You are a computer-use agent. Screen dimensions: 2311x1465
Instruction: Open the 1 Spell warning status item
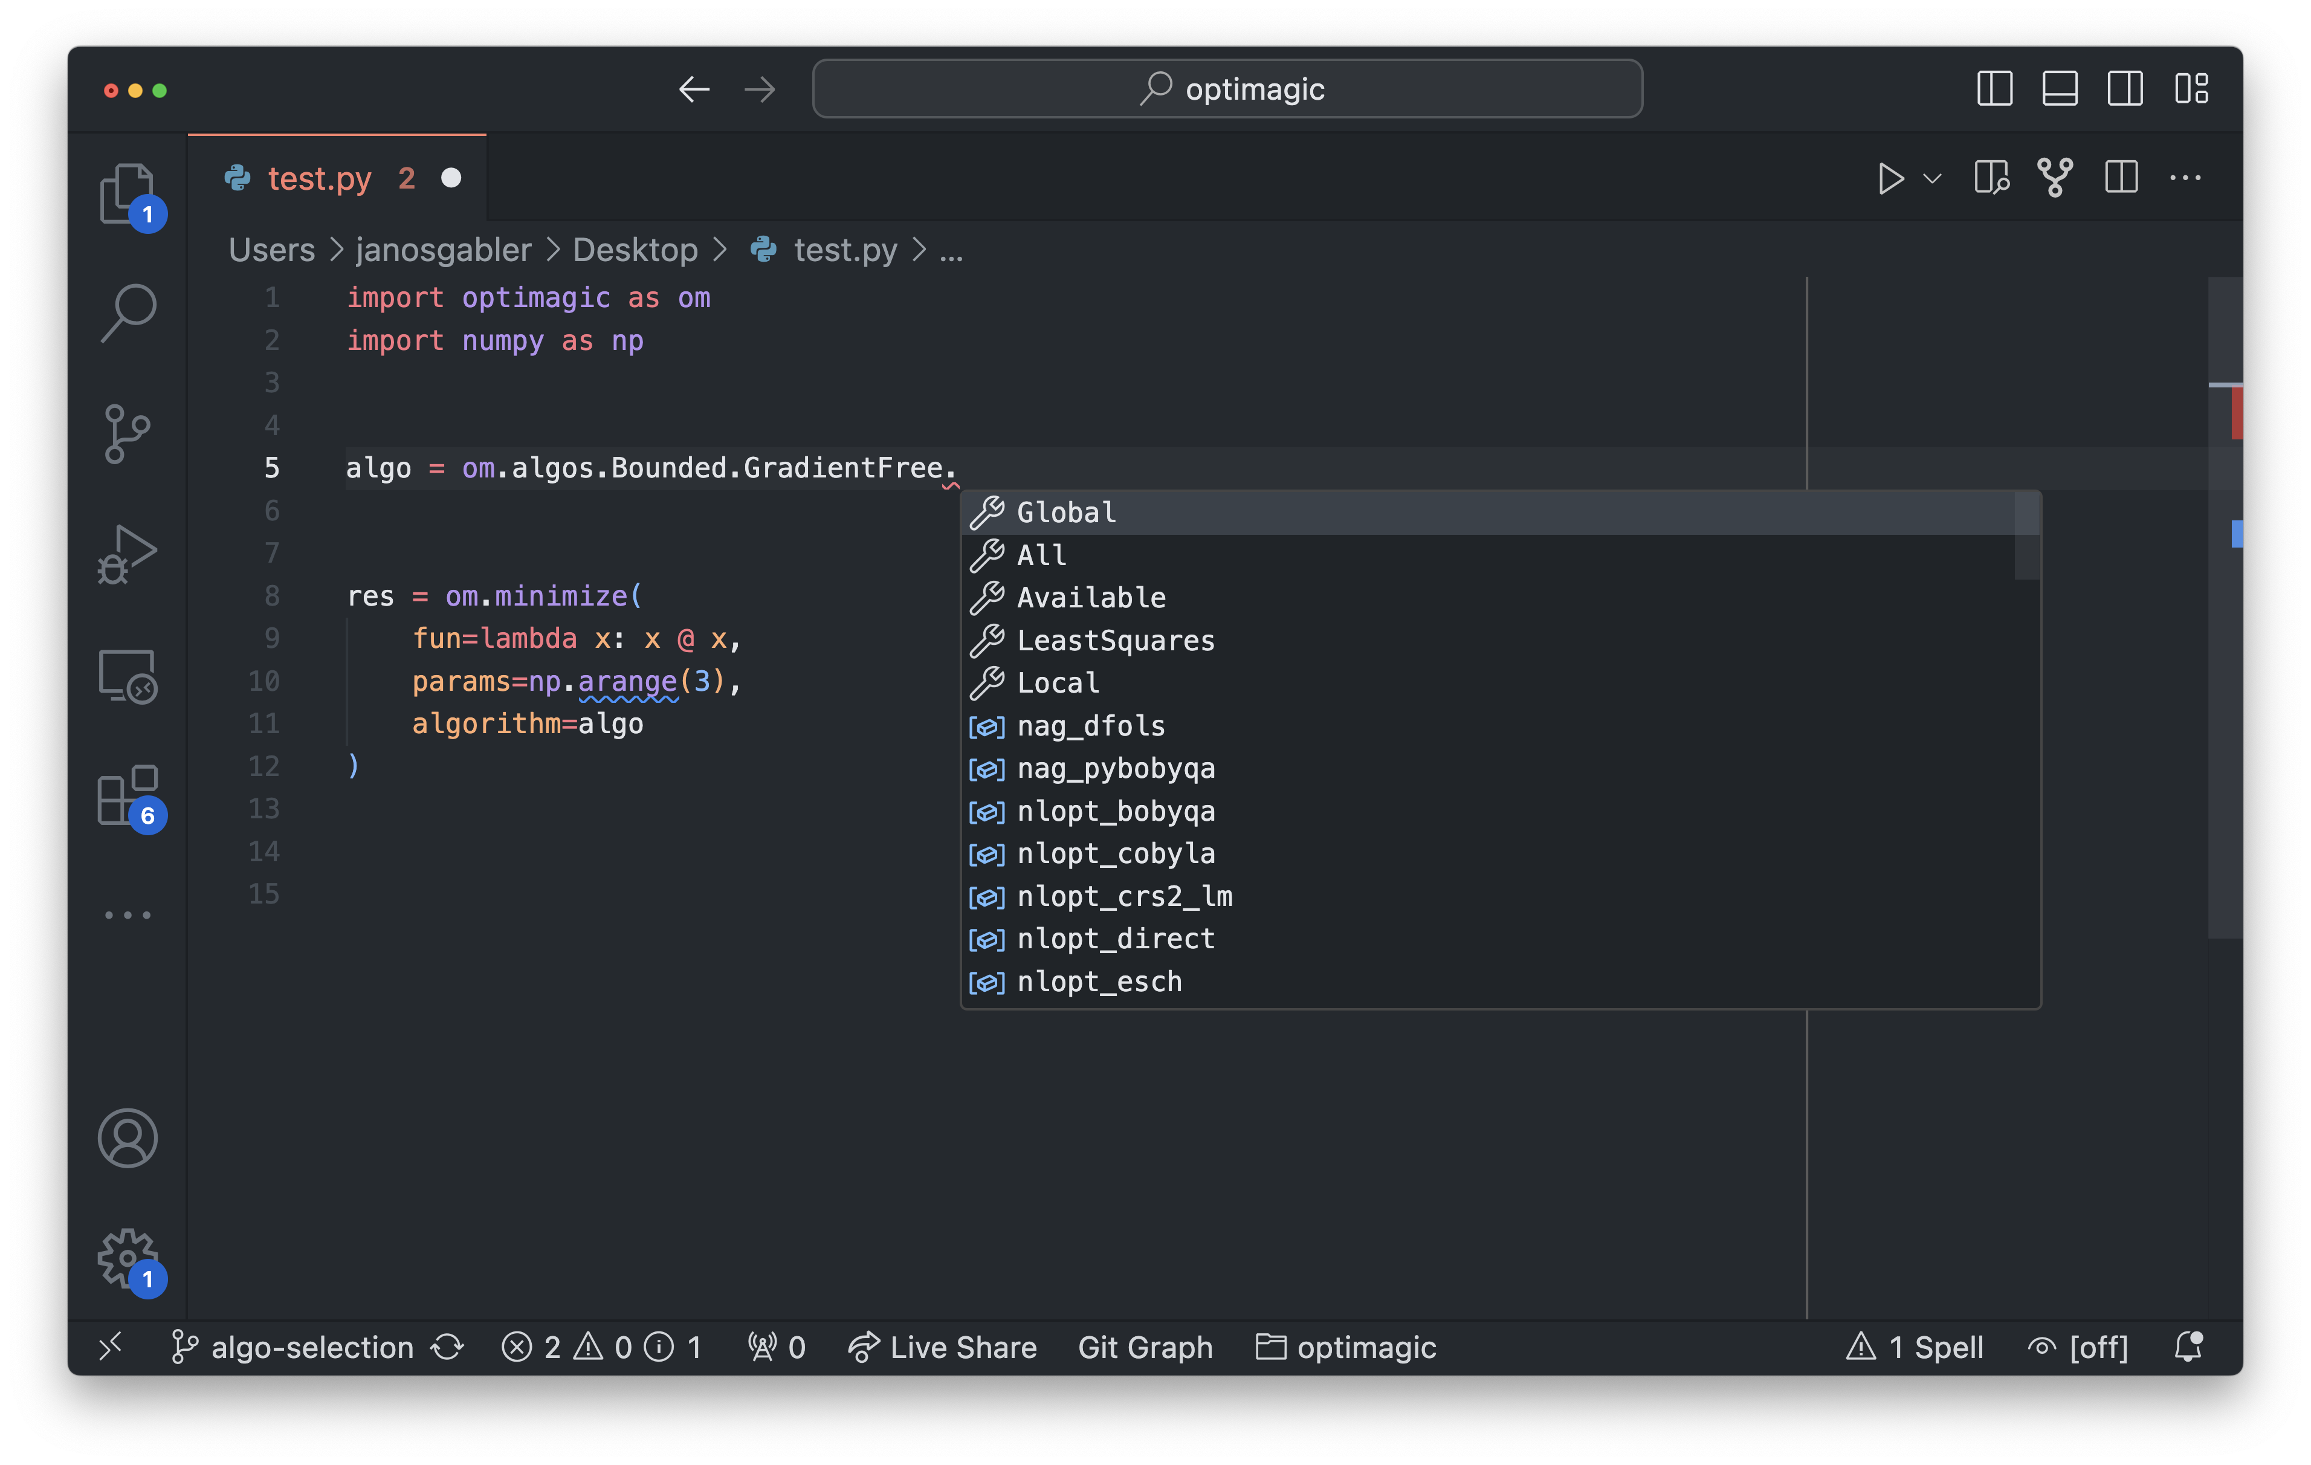tap(1914, 1347)
